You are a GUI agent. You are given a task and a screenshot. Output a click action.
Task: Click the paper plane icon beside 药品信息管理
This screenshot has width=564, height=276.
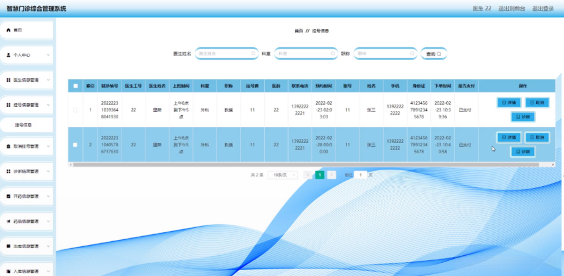pyautogui.click(x=9, y=222)
